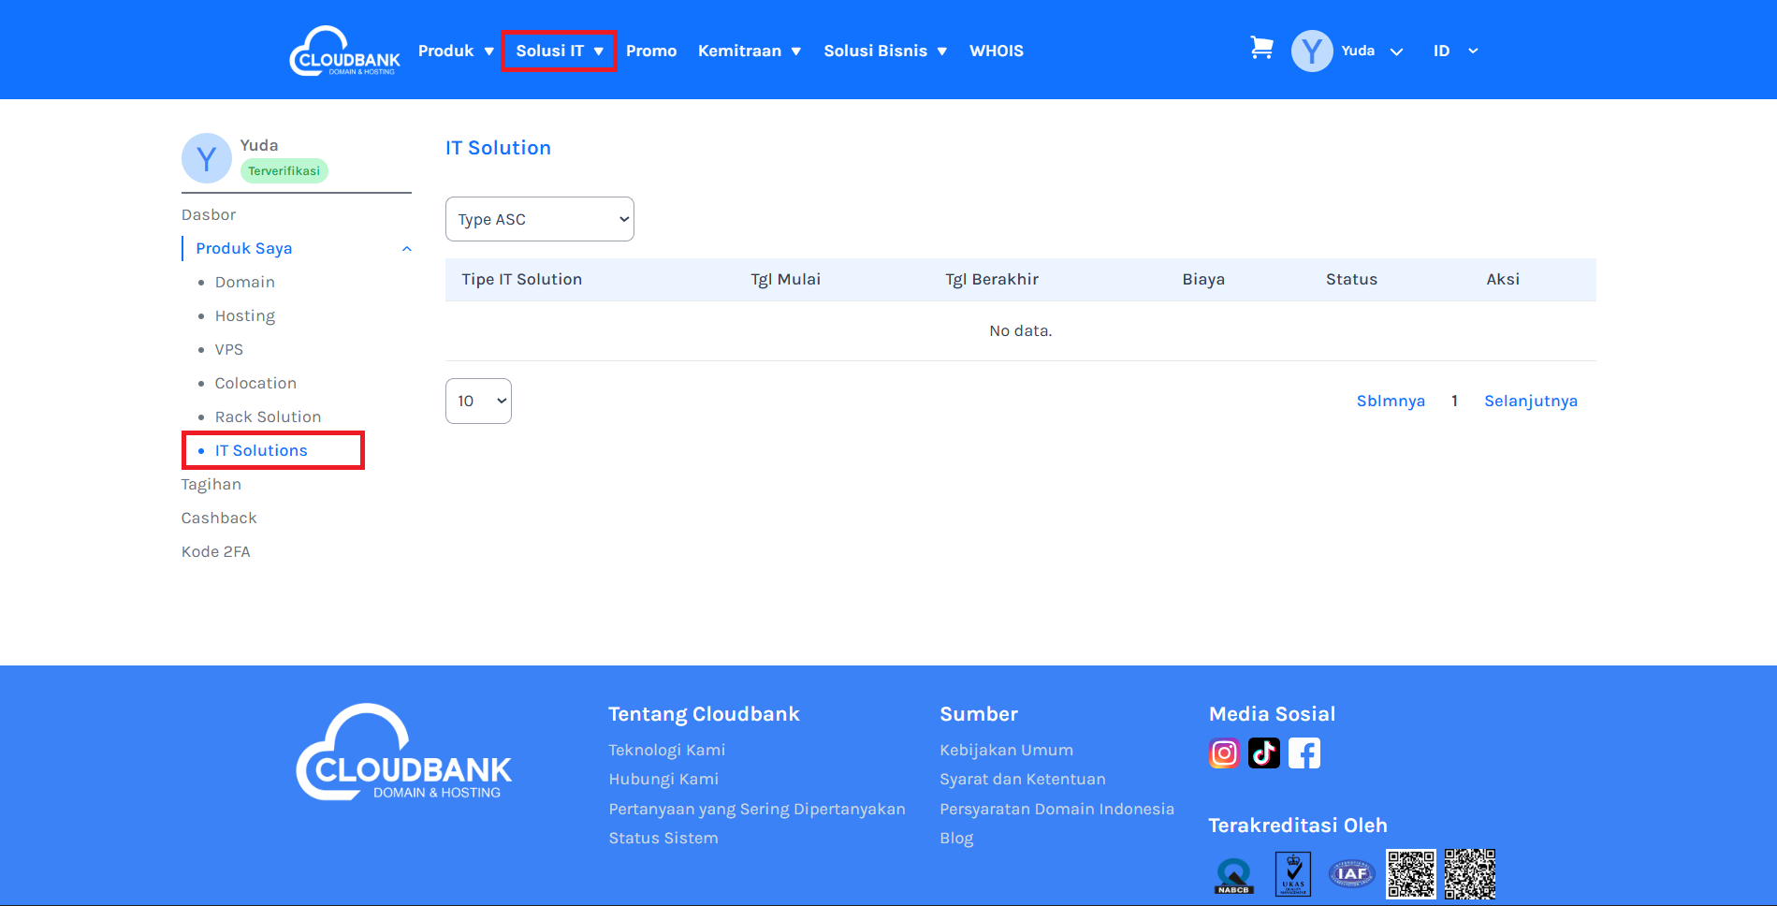Viewport: 1777px width, 906px height.
Task: Open the rows-per-page dropdown showing 10
Action: pos(478,401)
